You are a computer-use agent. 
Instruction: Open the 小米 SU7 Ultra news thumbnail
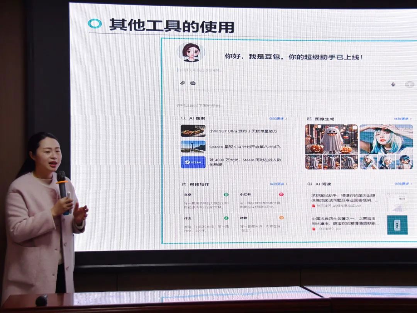click(x=193, y=131)
